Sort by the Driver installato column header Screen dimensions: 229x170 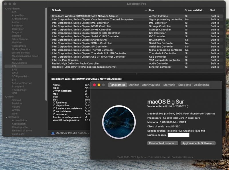tap(194, 10)
